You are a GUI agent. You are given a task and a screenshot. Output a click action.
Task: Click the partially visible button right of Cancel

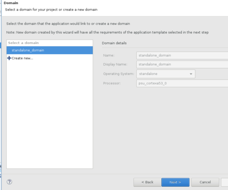[x=225, y=182]
